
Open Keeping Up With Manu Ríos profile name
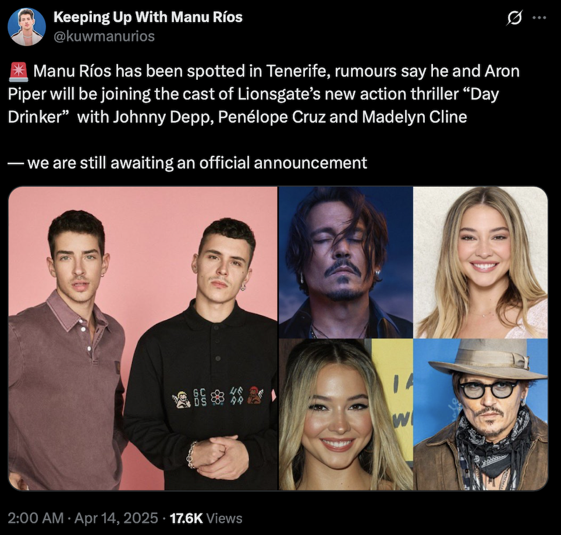(148, 17)
